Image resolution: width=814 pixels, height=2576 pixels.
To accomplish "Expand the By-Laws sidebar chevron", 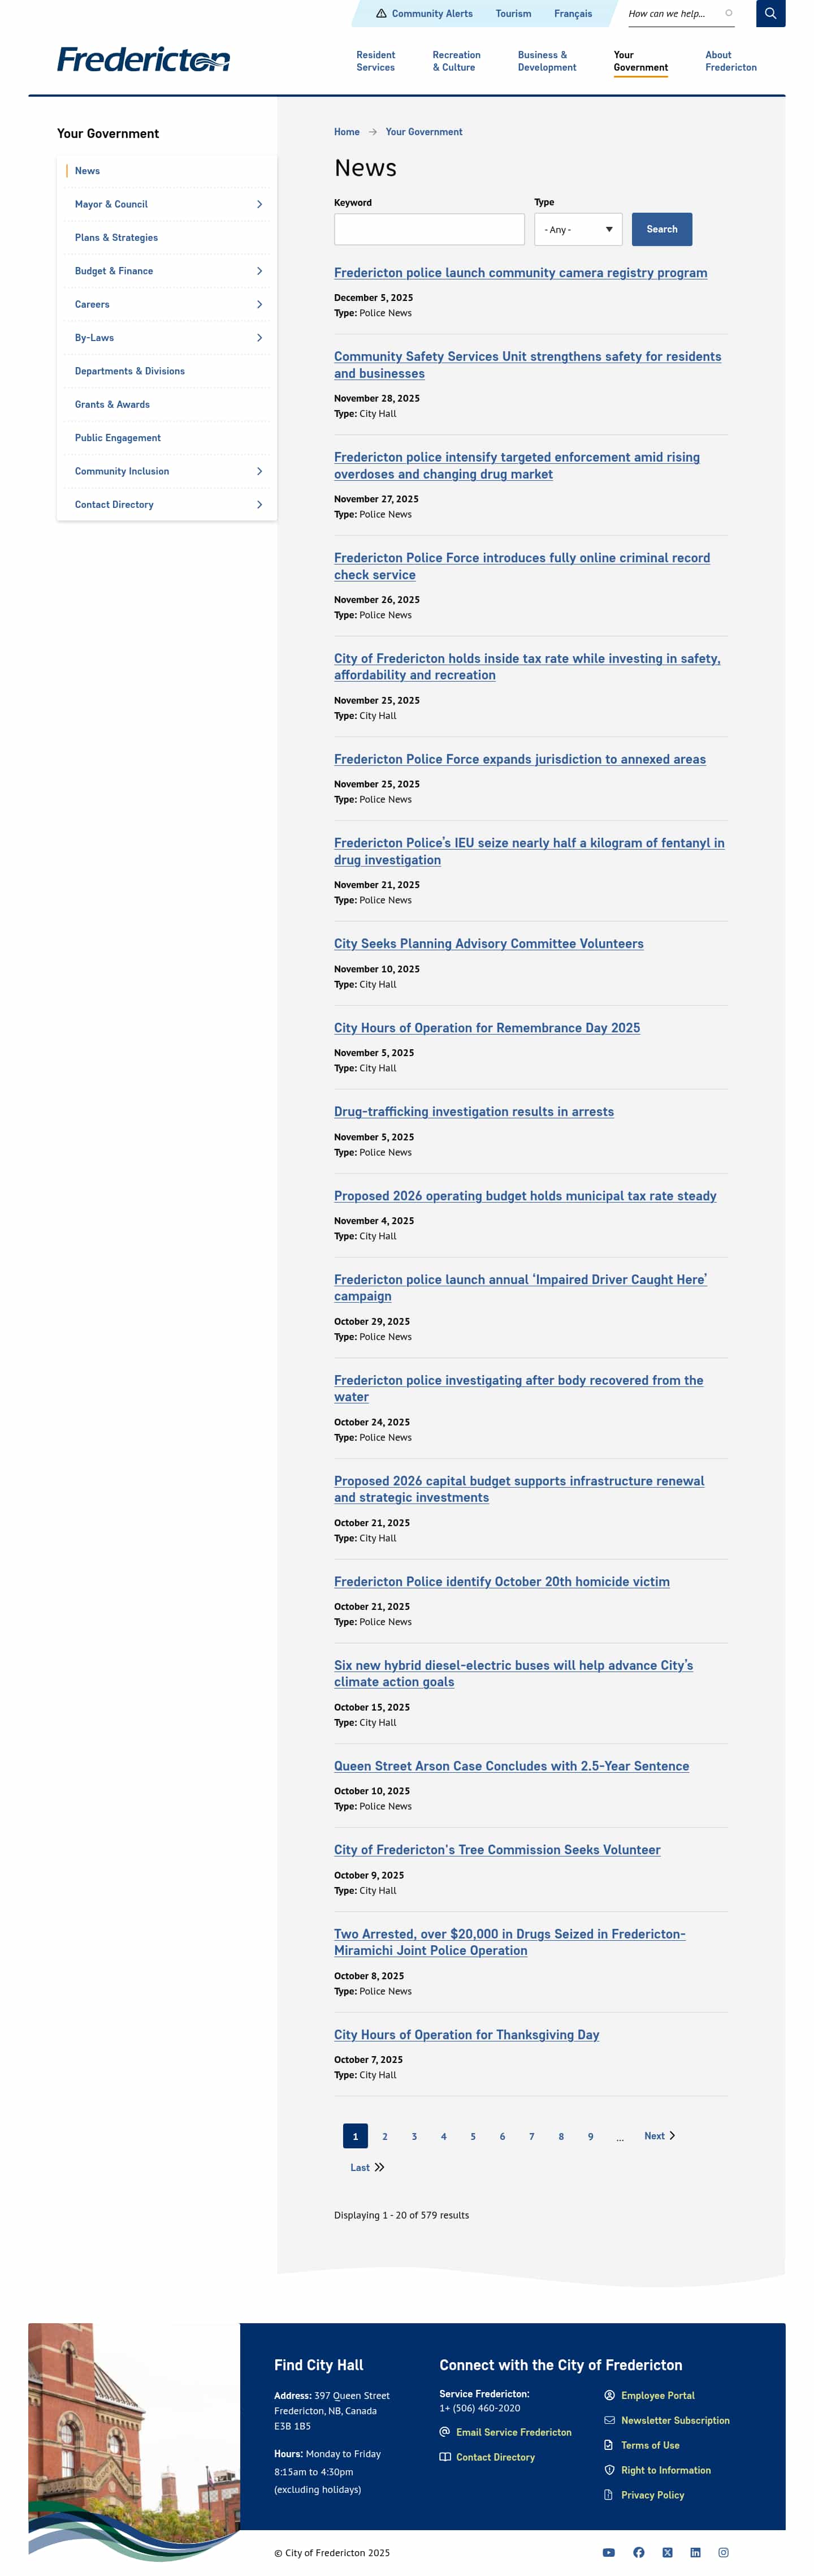I will [259, 338].
